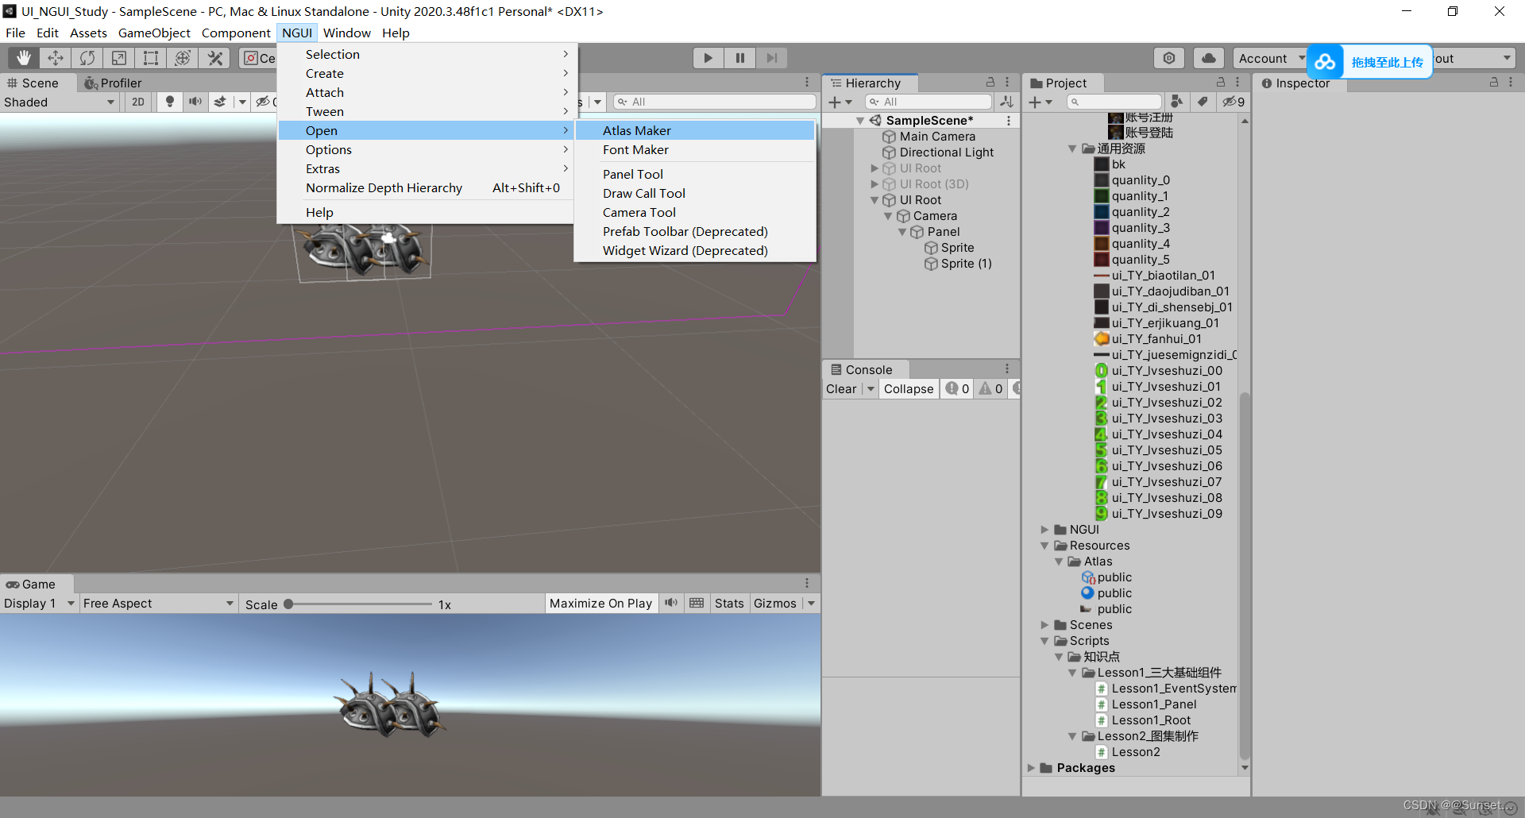Open the cloud services button
Image resolution: width=1525 pixels, height=818 pixels.
(1208, 58)
